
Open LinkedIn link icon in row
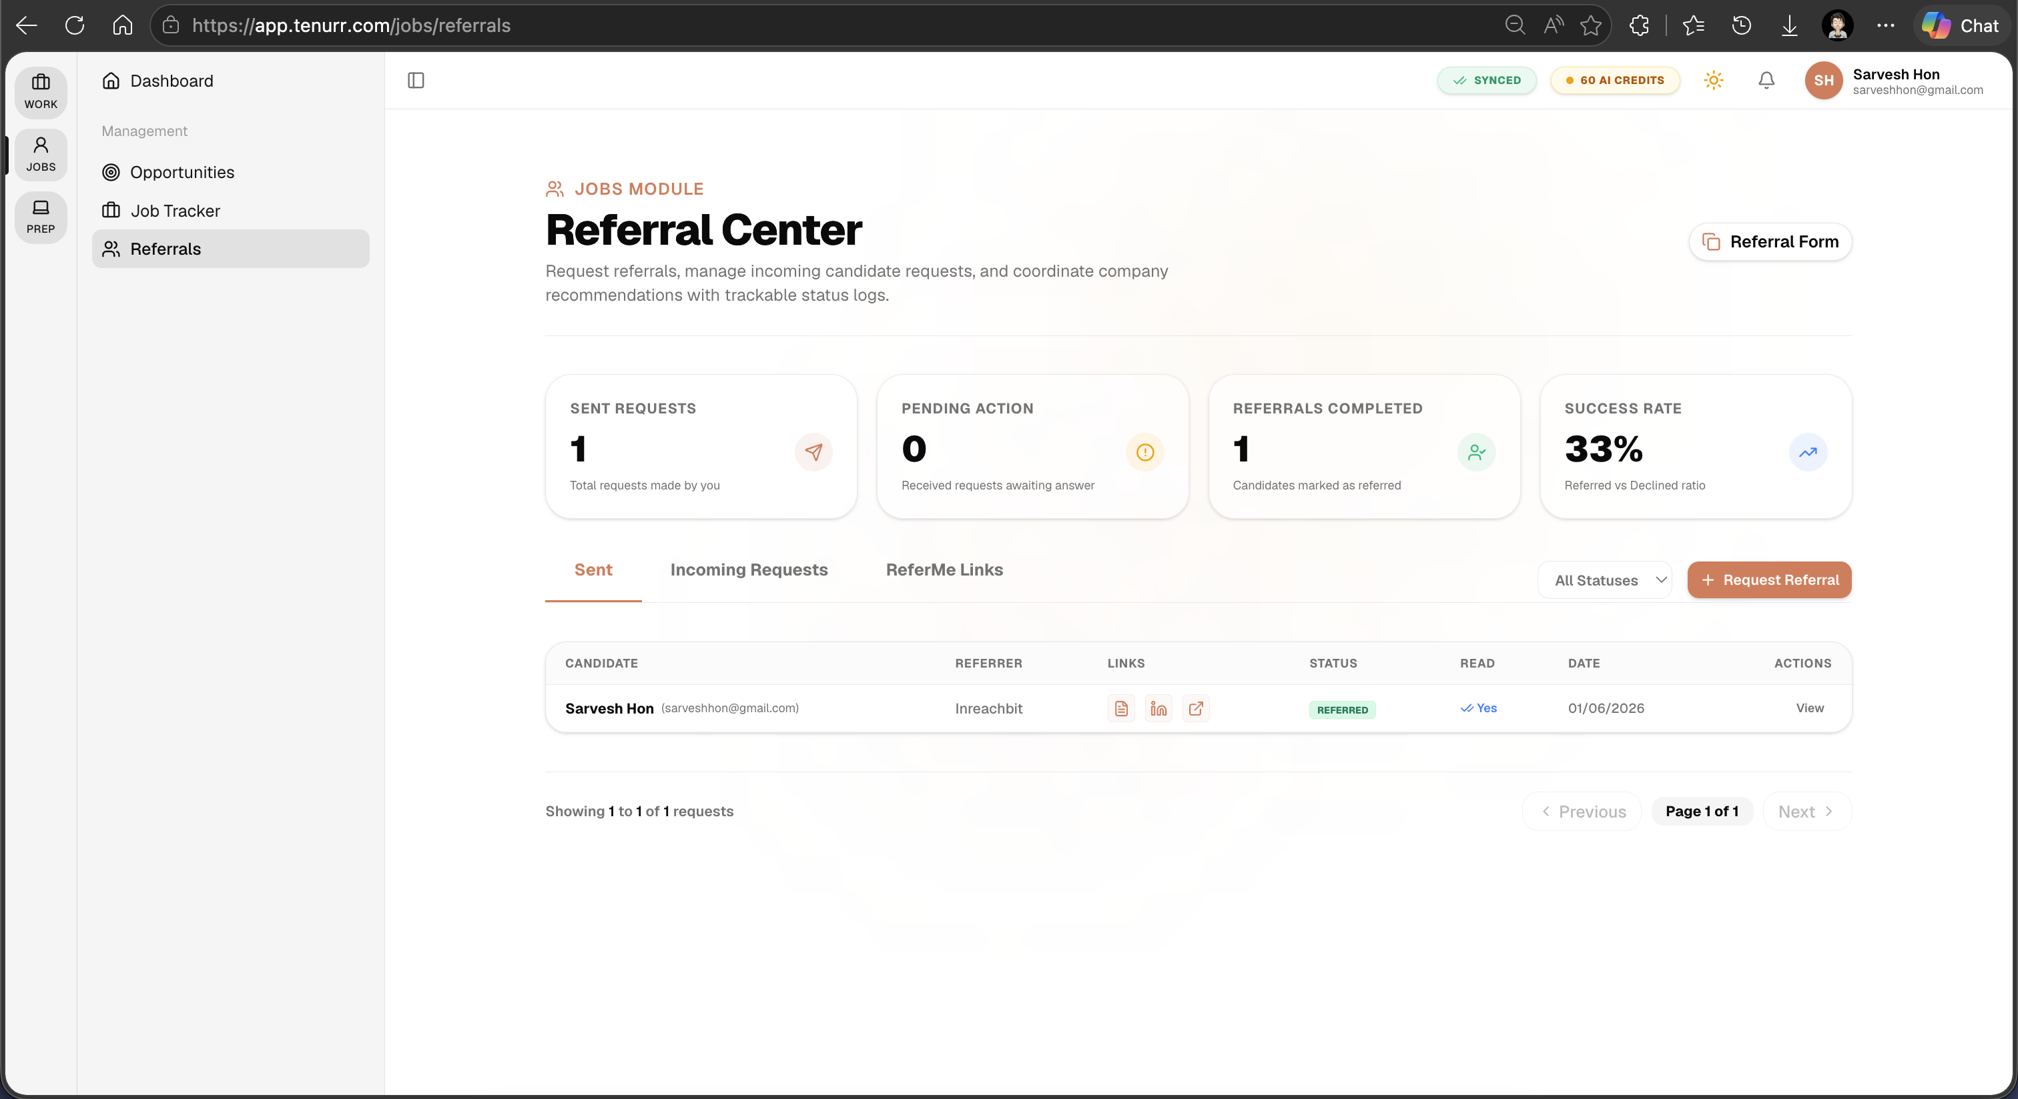tap(1158, 708)
